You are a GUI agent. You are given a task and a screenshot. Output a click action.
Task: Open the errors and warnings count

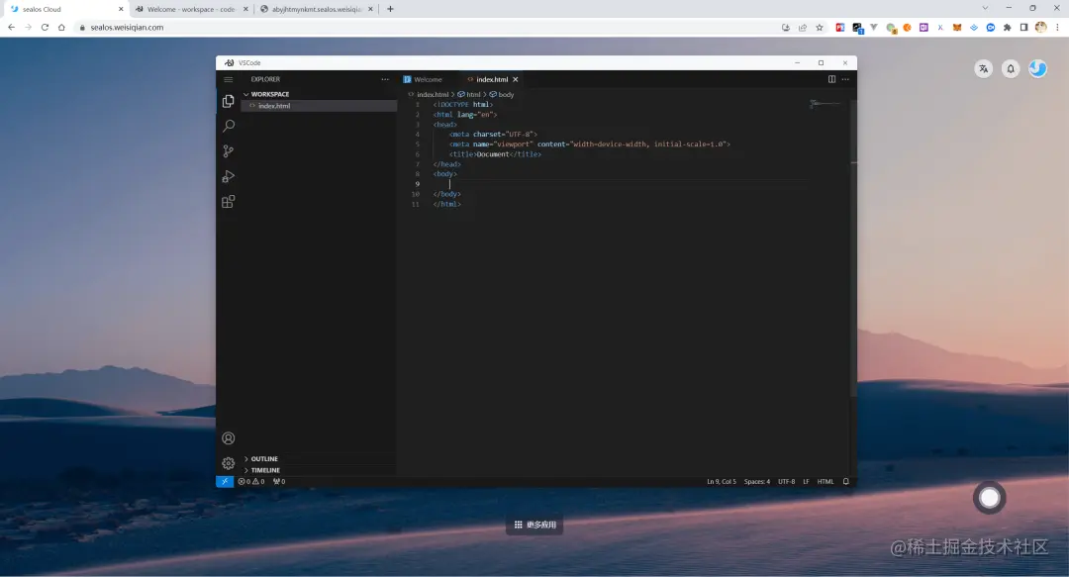(x=250, y=482)
